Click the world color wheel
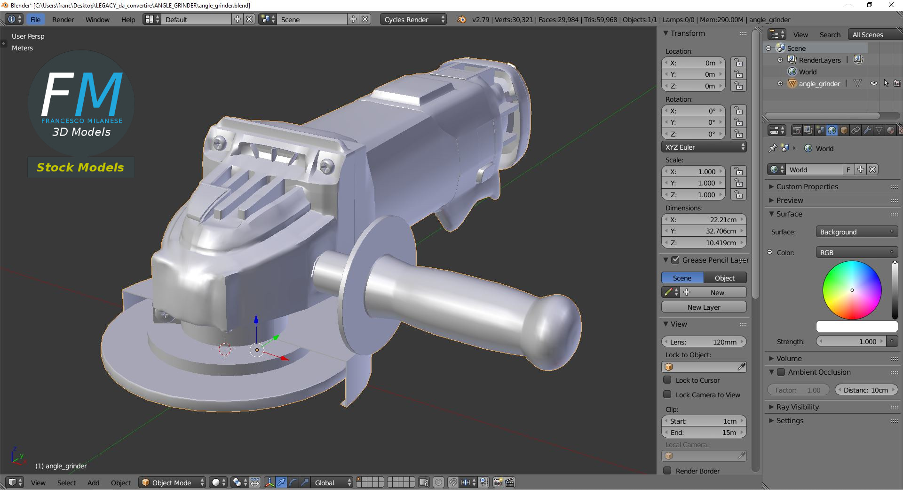This screenshot has width=903, height=490. [852, 290]
